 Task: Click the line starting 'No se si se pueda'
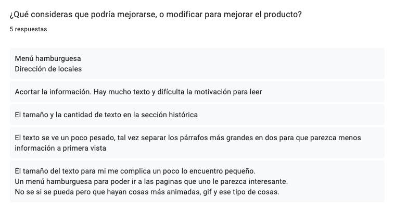[x=147, y=192]
